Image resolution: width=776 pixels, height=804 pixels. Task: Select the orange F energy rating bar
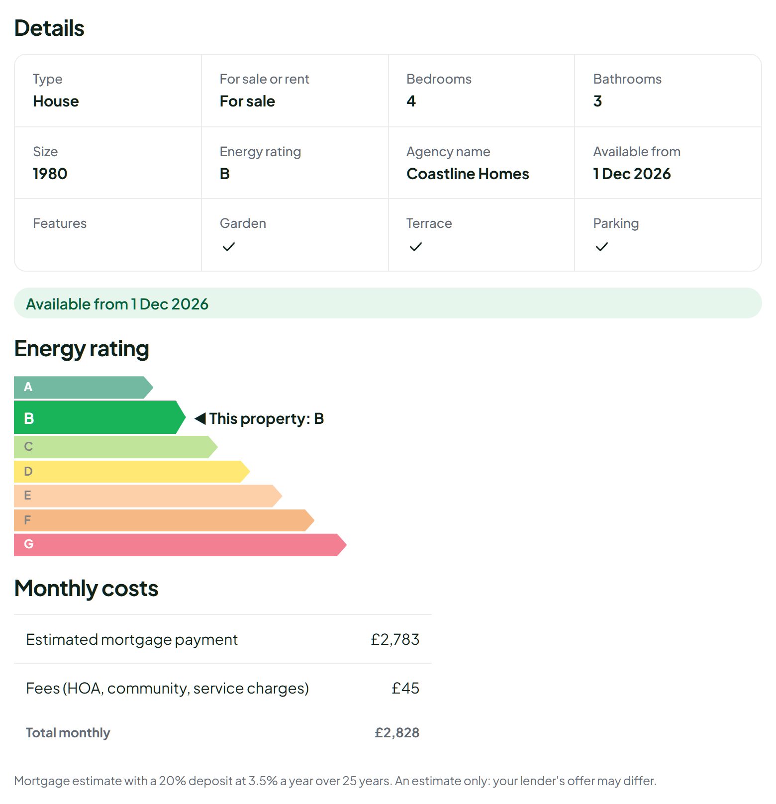tap(164, 520)
